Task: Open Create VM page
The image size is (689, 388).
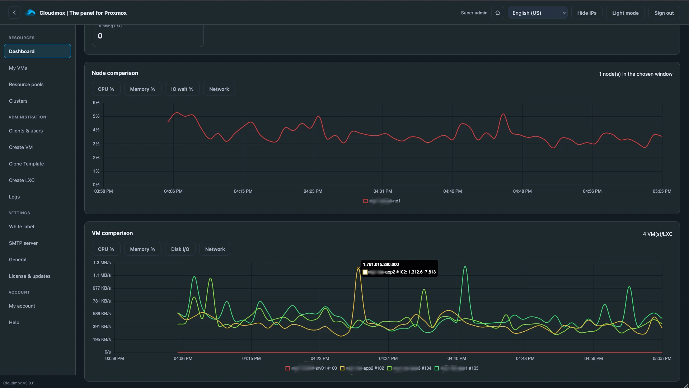Action: [x=37, y=147]
